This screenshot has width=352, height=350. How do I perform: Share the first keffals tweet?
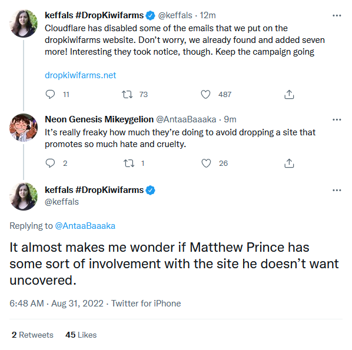coord(289,95)
